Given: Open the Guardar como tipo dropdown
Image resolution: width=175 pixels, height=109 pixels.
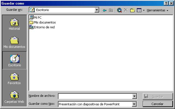Looking at the screenshot, I should click(134, 104).
